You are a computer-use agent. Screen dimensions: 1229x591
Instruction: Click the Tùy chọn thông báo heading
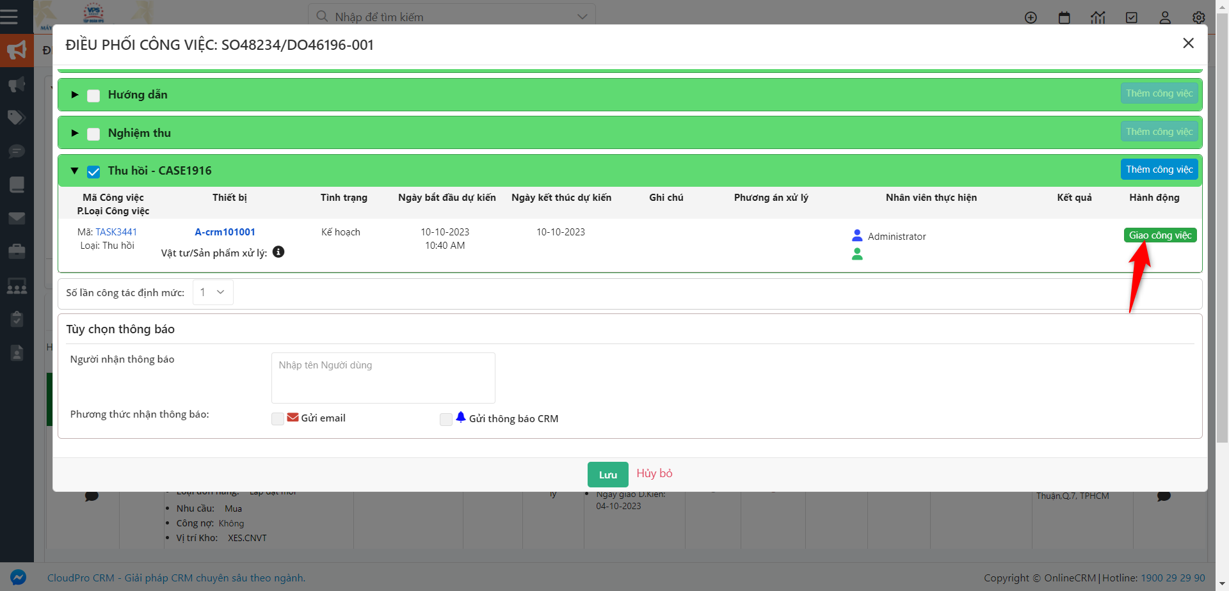[120, 329]
